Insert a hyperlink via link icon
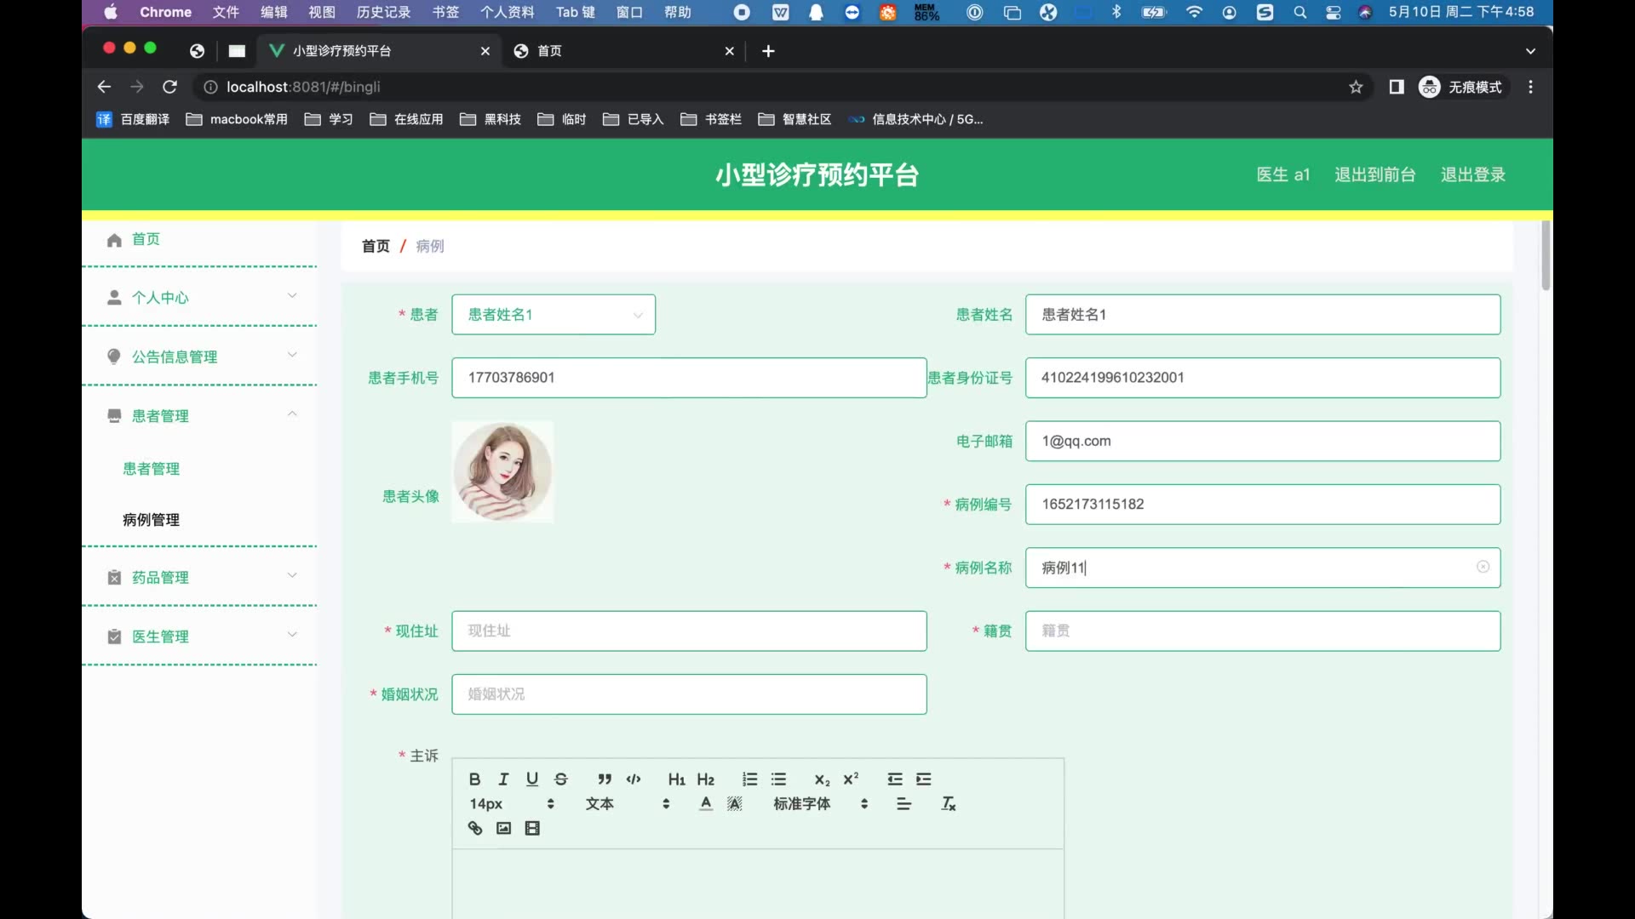 475,829
